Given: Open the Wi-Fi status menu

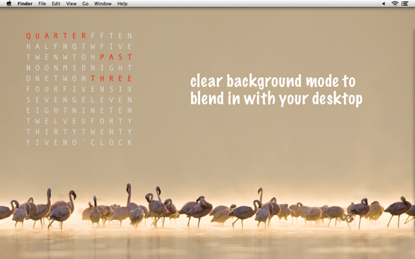Looking at the screenshot, I should click(394, 3).
